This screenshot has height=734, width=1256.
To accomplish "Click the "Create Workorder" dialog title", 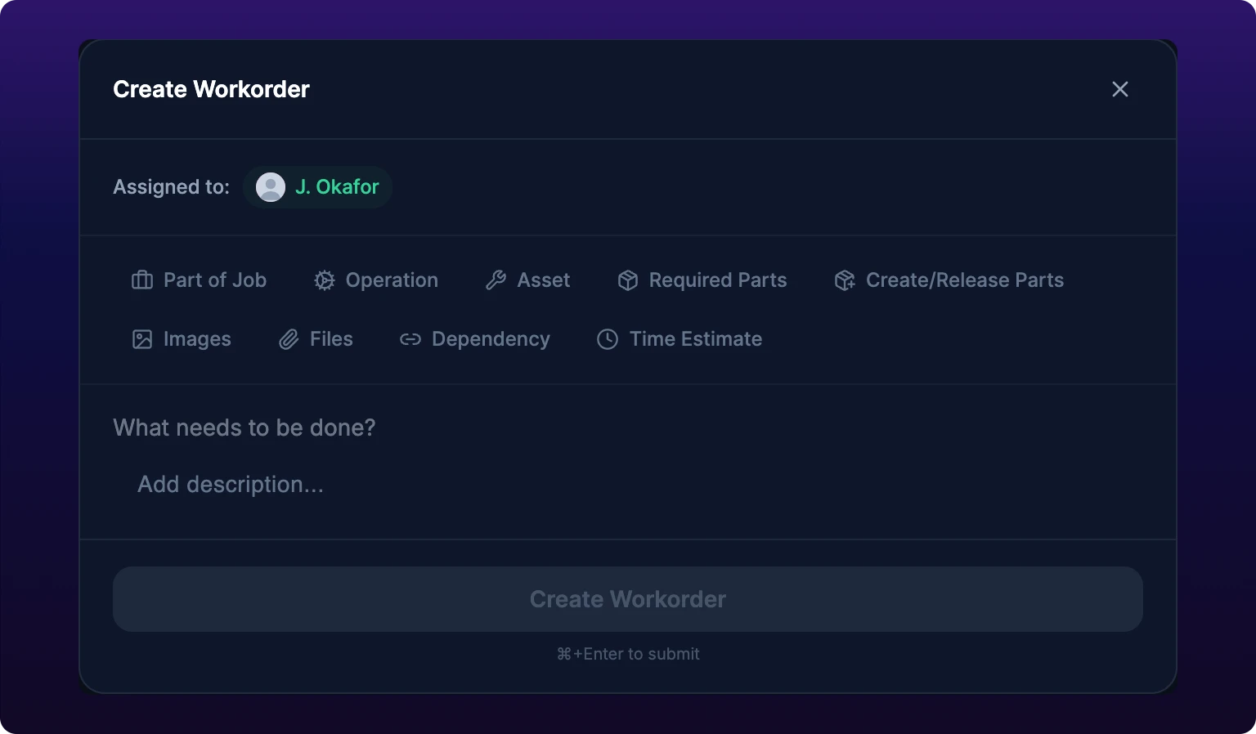I will tap(211, 89).
